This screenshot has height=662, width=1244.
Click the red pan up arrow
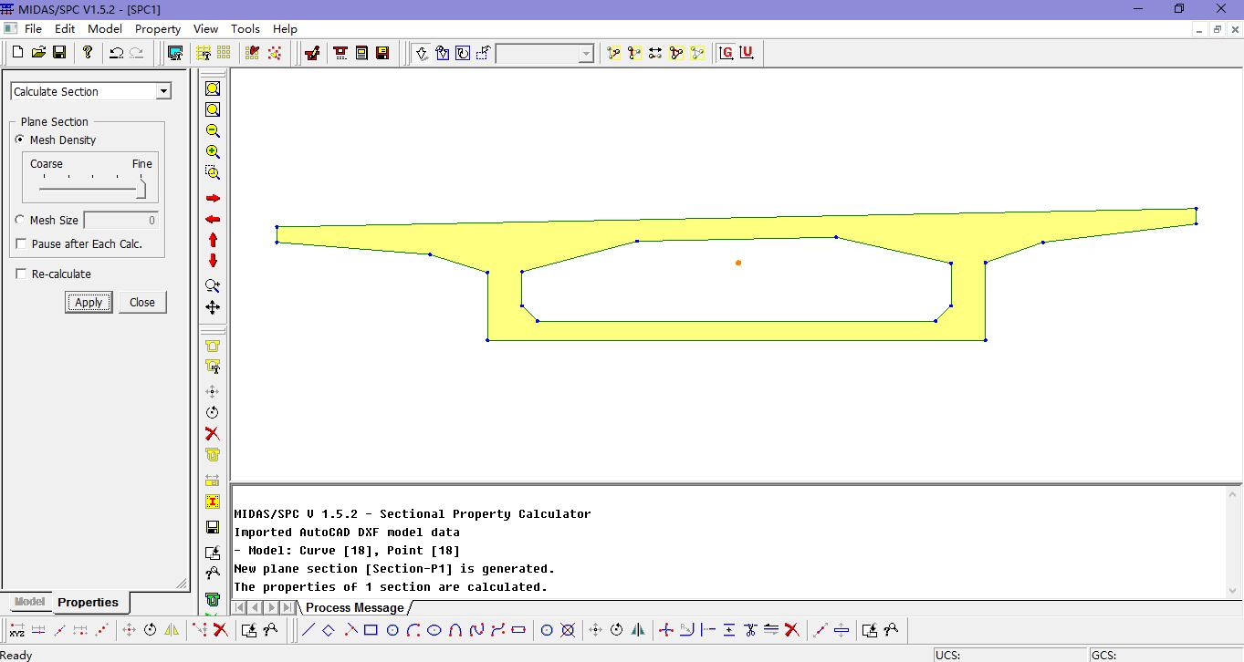213,240
